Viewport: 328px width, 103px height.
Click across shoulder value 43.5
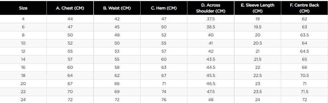[x=211, y=59]
